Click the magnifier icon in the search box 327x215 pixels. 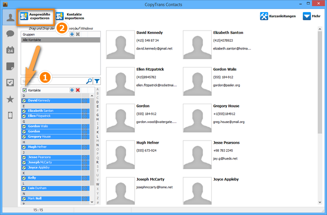(x=89, y=81)
